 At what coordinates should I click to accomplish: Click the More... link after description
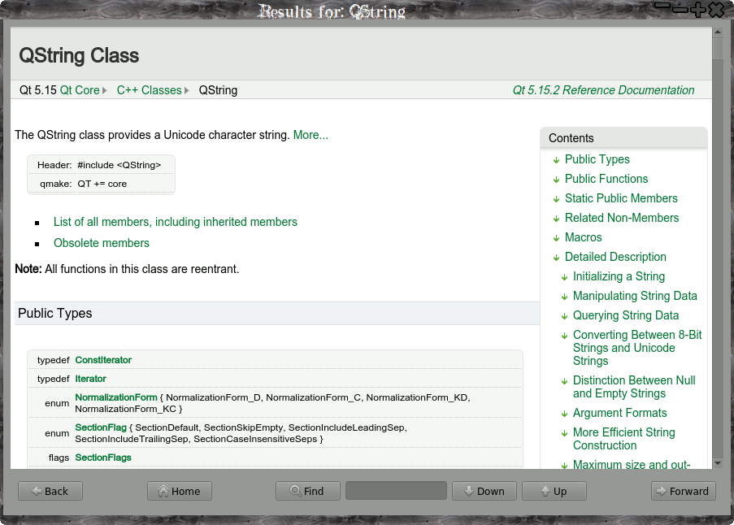311,135
